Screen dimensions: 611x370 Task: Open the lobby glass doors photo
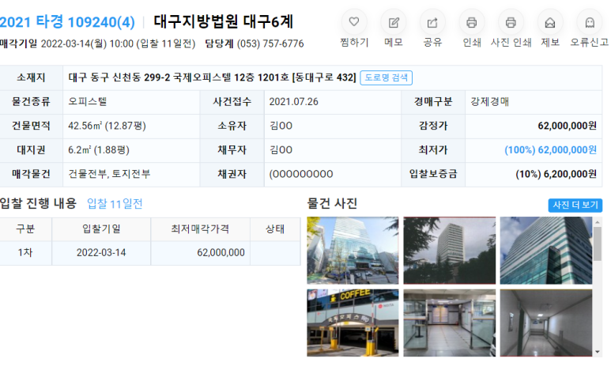click(449, 323)
